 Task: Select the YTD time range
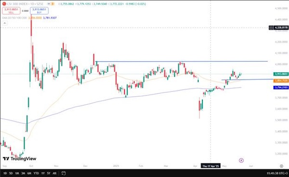pos(36,173)
